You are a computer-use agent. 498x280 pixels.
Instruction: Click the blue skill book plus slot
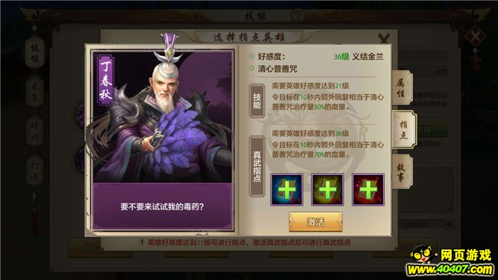point(287,189)
